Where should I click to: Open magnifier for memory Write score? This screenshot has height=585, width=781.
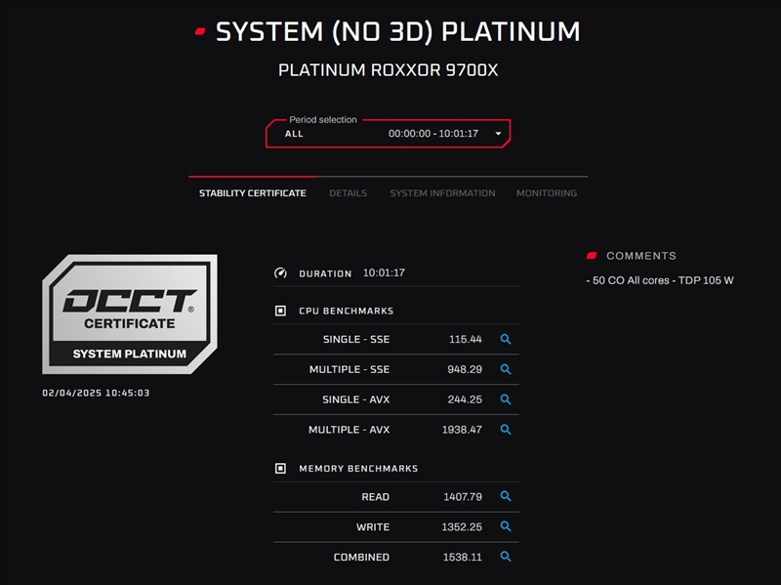tap(505, 526)
